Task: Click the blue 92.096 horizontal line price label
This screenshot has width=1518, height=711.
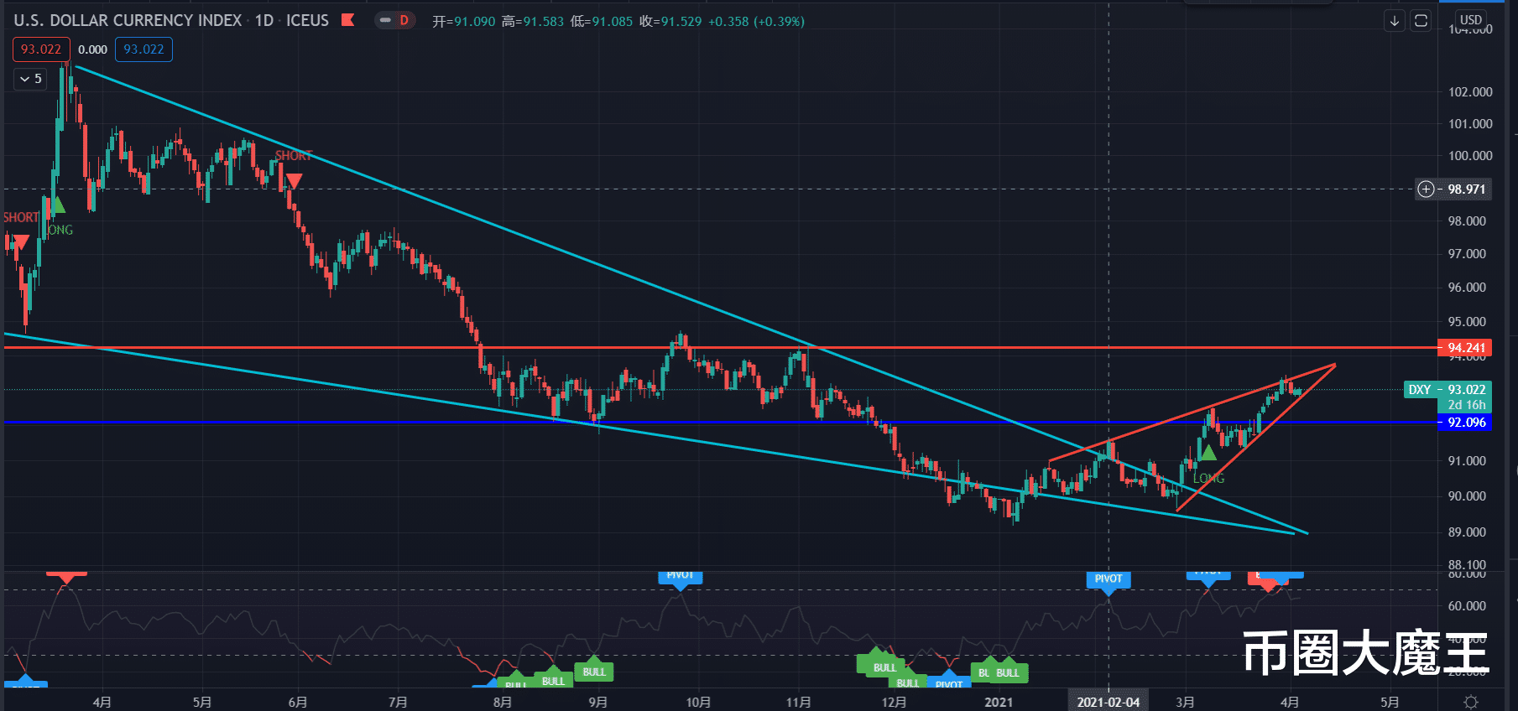Action: [1465, 423]
